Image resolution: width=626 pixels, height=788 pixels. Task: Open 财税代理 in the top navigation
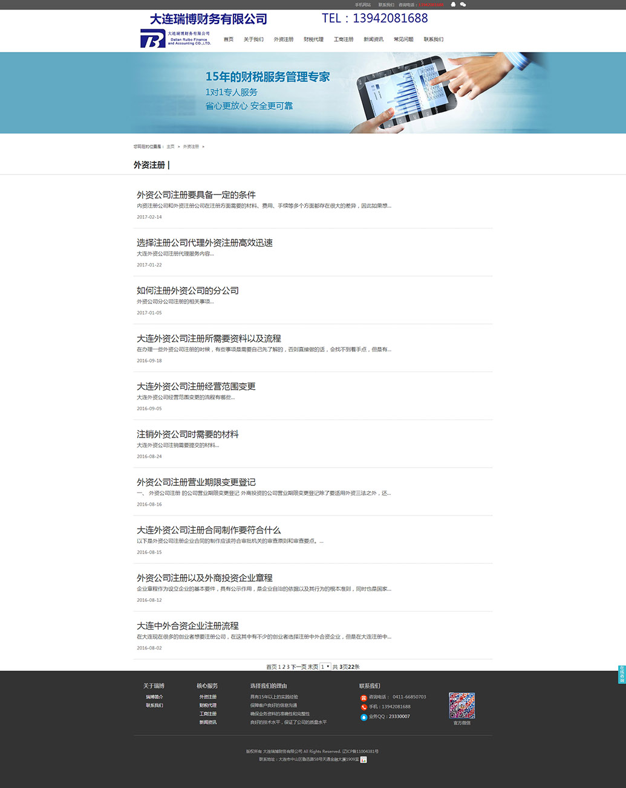pyautogui.click(x=313, y=39)
